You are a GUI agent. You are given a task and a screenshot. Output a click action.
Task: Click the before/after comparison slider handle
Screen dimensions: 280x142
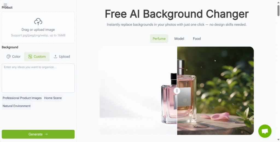(x=177, y=91)
